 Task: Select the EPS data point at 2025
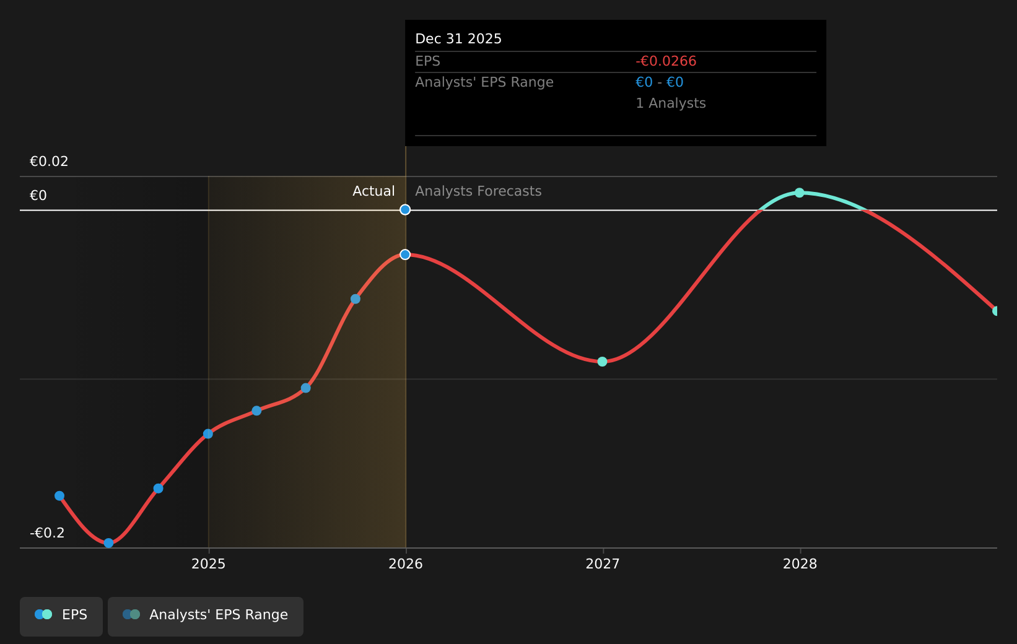[208, 433]
